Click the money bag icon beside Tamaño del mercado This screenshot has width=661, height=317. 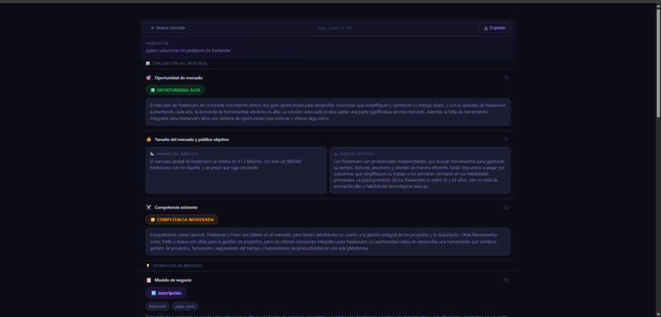coord(149,139)
